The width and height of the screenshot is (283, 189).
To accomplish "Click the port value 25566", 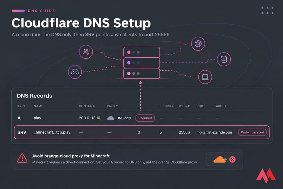I will 184,132.
